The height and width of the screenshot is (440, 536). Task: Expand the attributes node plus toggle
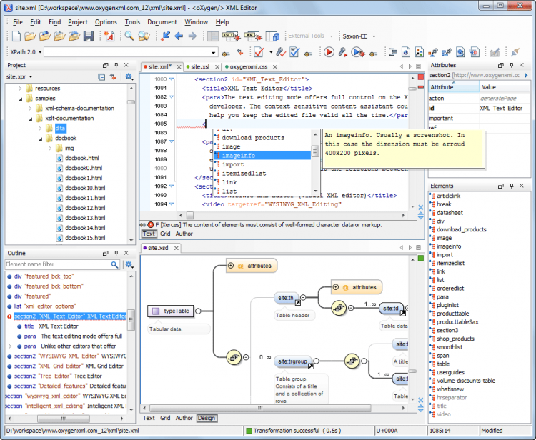point(231,266)
